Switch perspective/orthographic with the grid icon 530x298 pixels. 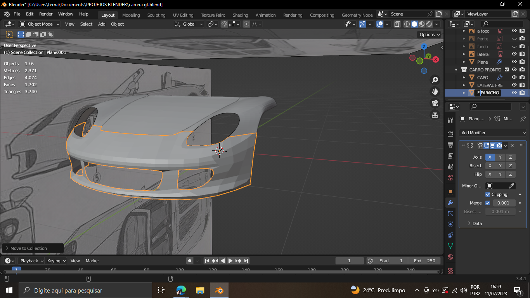click(x=435, y=115)
